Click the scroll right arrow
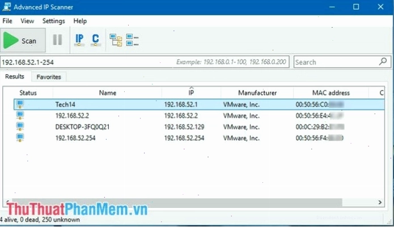Image resolution: width=394 pixels, height=227 pixels. (x=380, y=202)
